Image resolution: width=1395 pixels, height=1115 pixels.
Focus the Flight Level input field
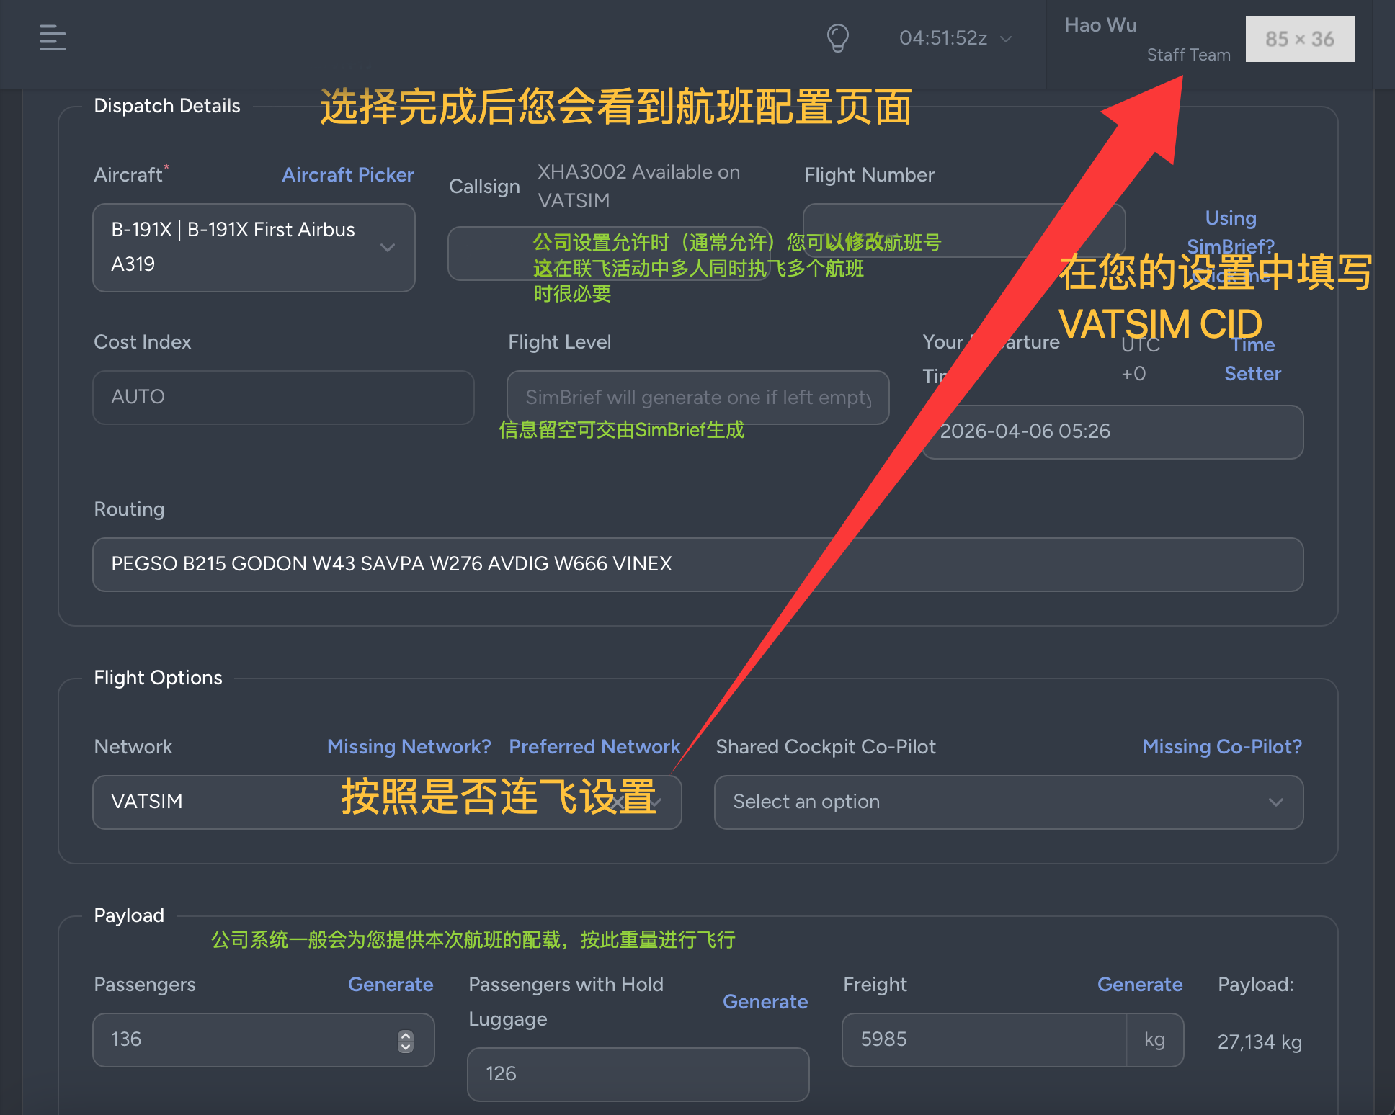[697, 397]
